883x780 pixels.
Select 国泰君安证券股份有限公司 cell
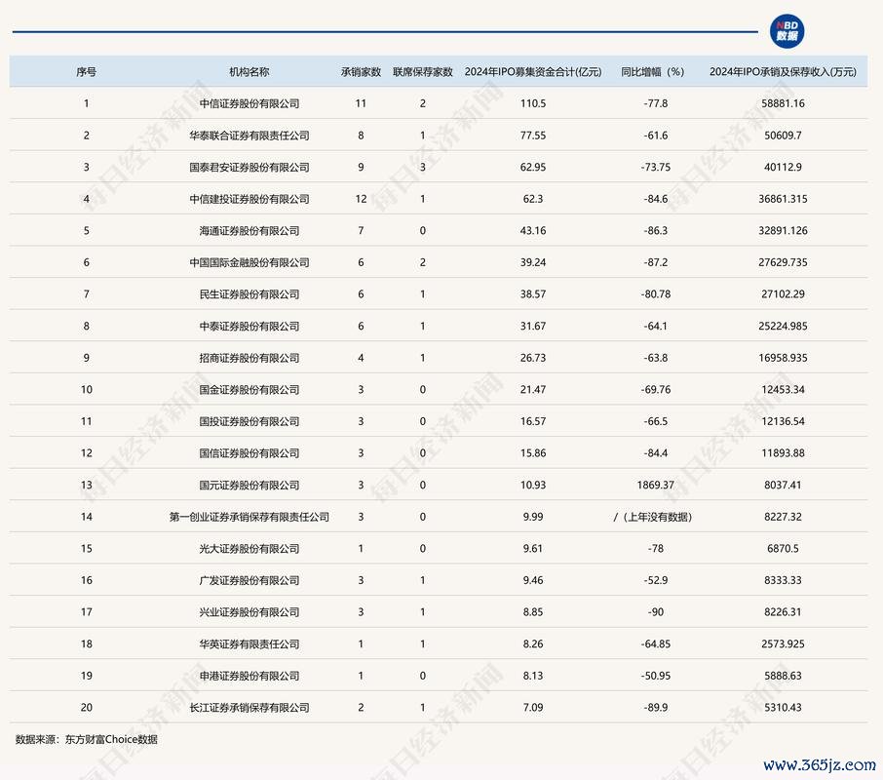click(x=250, y=168)
